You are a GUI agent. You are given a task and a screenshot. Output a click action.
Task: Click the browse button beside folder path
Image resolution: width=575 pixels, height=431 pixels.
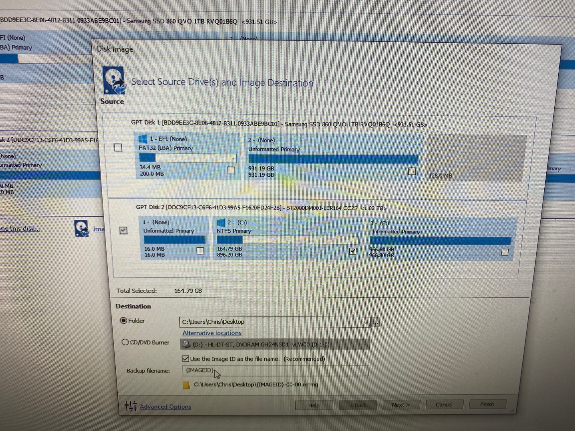coord(375,322)
